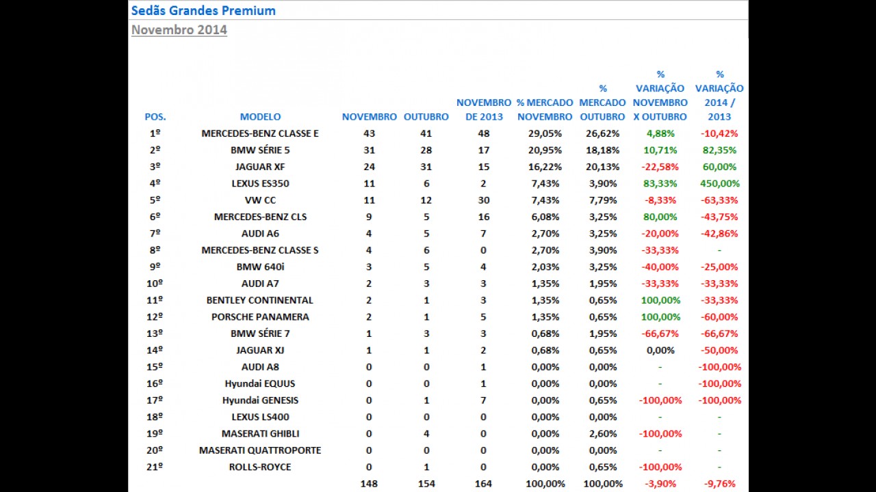Click model name 'LEXUS ES350'
Viewport: 876px width, 492px height.
click(260, 183)
